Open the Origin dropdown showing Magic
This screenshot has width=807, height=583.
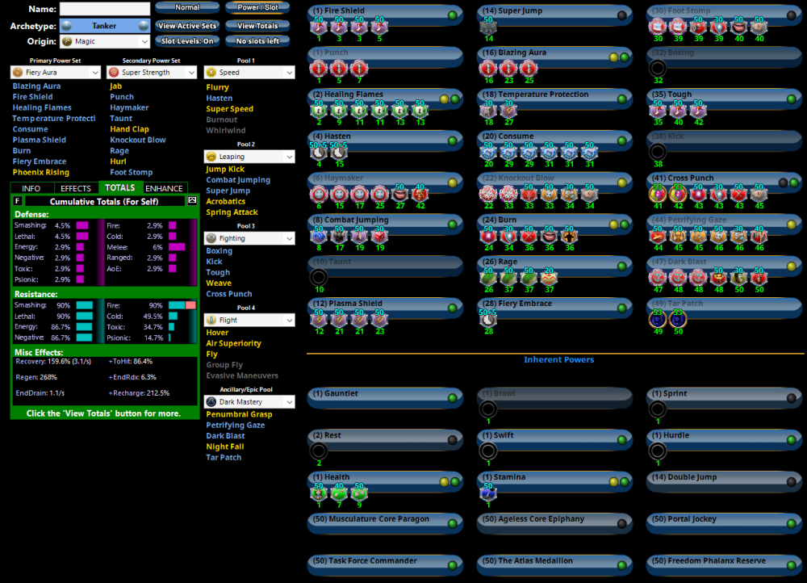point(105,41)
